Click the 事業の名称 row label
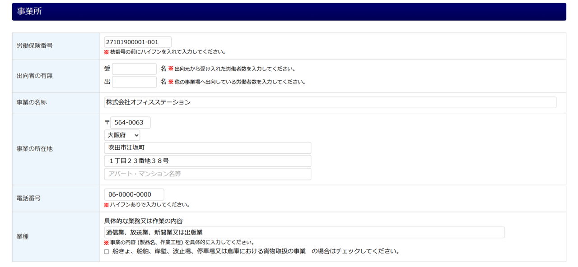Image resolution: width=578 pixels, height=267 pixels. (32, 102)
